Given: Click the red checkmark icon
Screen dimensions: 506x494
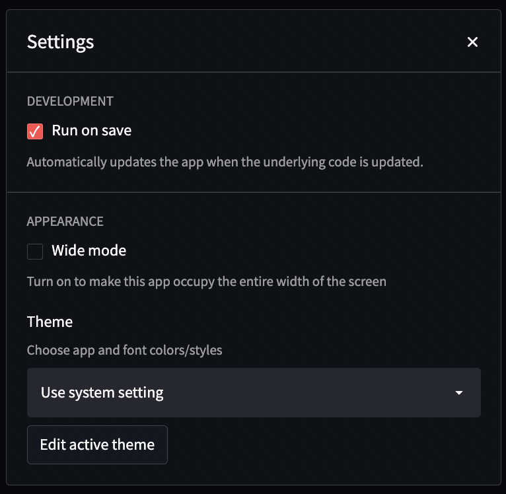Looking at the screenshot, I should pyautogui.click(x=35, y=131).
